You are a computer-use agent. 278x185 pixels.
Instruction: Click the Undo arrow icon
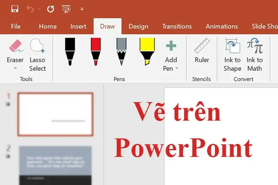click(30, 9)
